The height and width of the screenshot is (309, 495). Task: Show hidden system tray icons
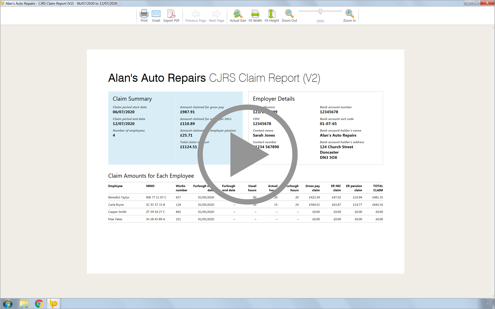(488, 304)
